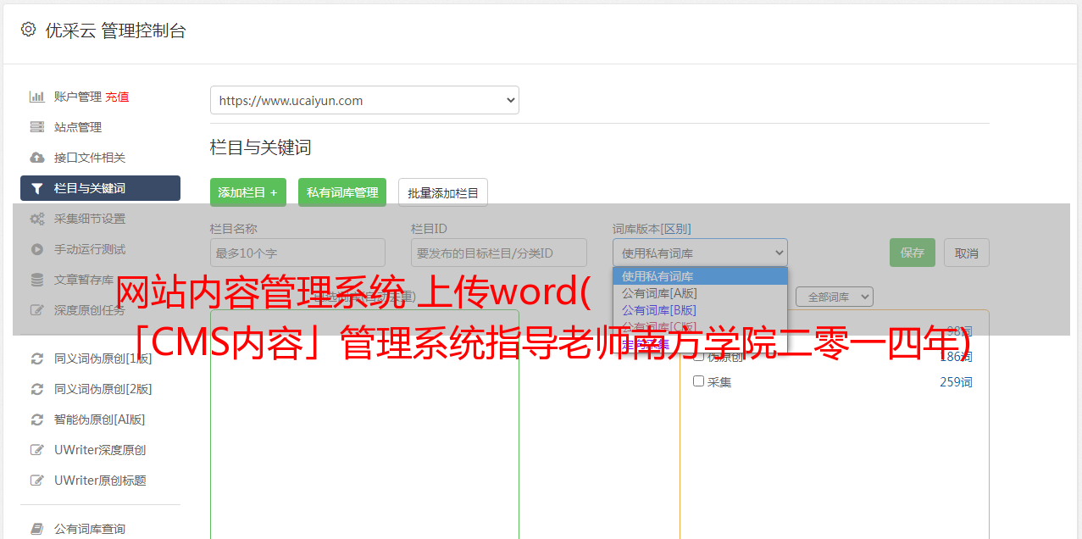Screen dimensions: 1082x539
Task: Open 接口文件相关 in the sidebar
Action: tap(90, 158)
